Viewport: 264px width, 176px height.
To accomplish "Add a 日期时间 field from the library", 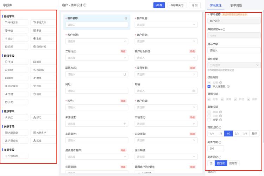I will click(x=43, y=47).
